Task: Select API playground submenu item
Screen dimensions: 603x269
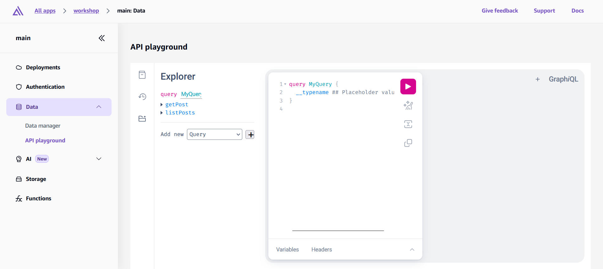Action: coord(45,140)
